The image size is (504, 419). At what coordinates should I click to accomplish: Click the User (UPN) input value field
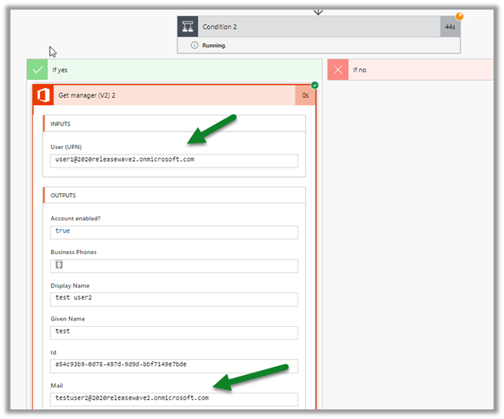pyautogui.click(x=173, y=160)
